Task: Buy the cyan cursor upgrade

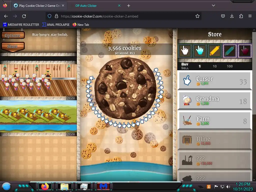Action: 199,50
